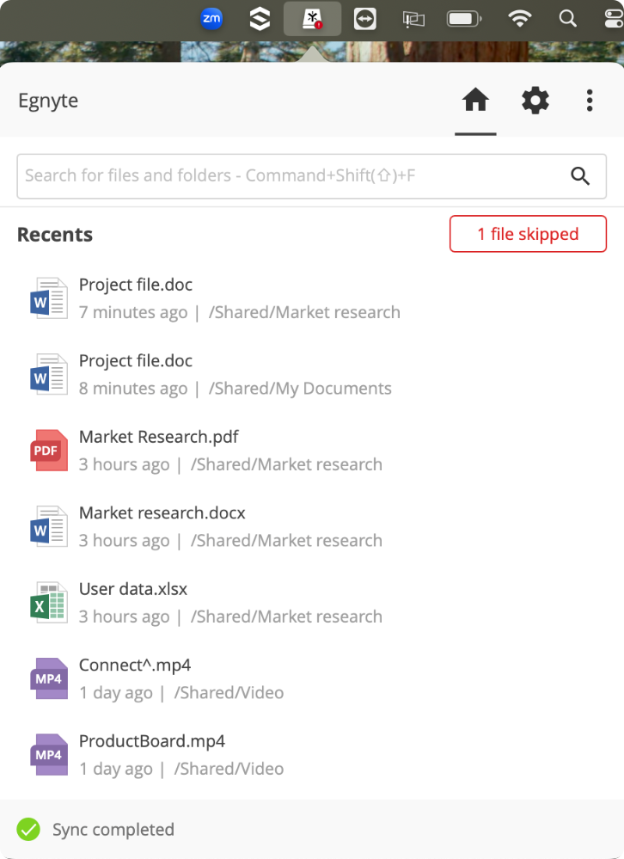The image size is (624, 859).
Task: Click Word icon of Project file.doc from 7 minutes ago
Action: pyautogui.click(x=49, y=298)
